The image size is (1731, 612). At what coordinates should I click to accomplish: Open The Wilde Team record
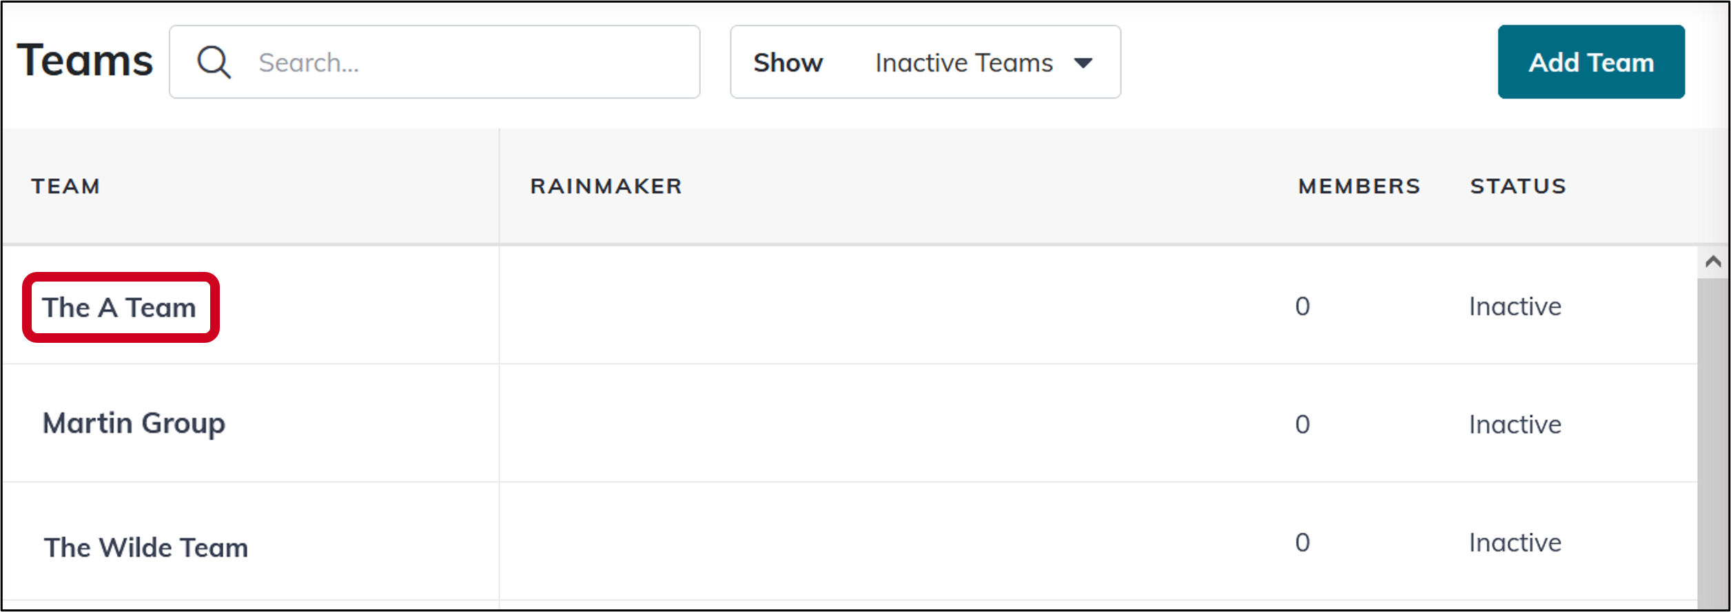[x=145, y=547]
